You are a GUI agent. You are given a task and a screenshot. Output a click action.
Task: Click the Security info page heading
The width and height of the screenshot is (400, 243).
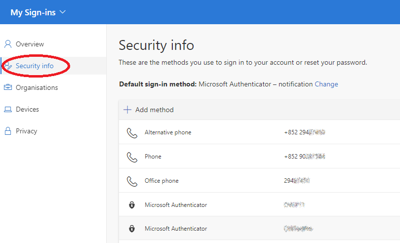pos(157,45)
